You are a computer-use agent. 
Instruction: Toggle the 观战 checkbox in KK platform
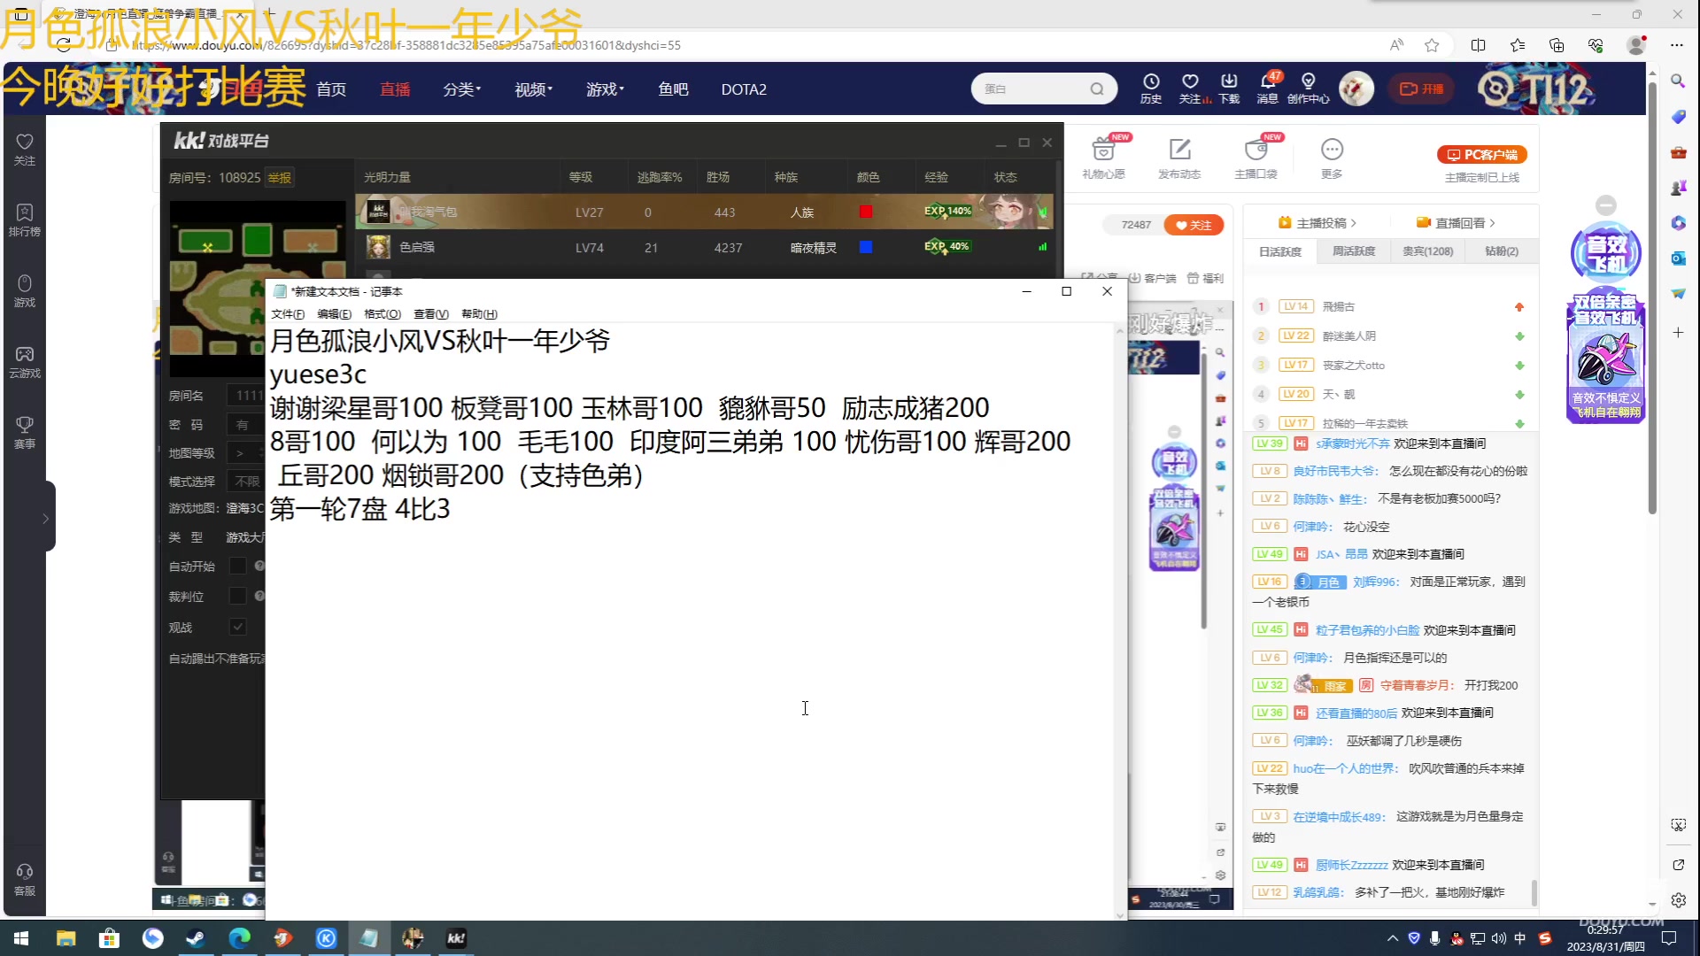click(237, 627)
